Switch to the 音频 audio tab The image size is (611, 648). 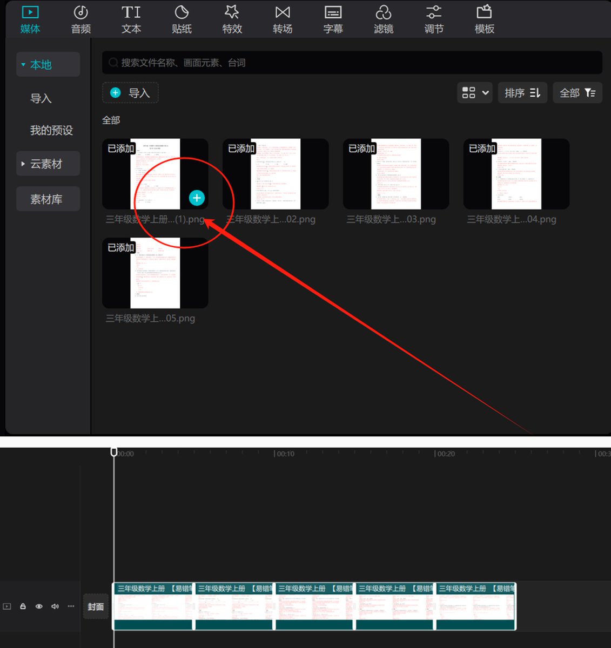[81, 20]
